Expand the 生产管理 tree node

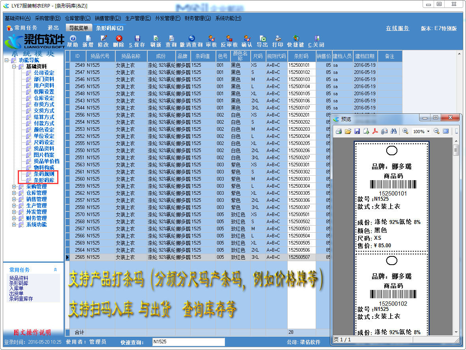(14, 205)
